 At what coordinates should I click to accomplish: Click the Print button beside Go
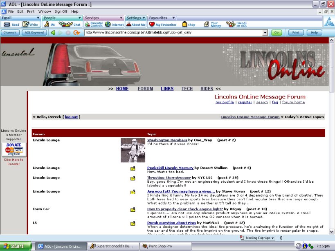pos(296,33)
